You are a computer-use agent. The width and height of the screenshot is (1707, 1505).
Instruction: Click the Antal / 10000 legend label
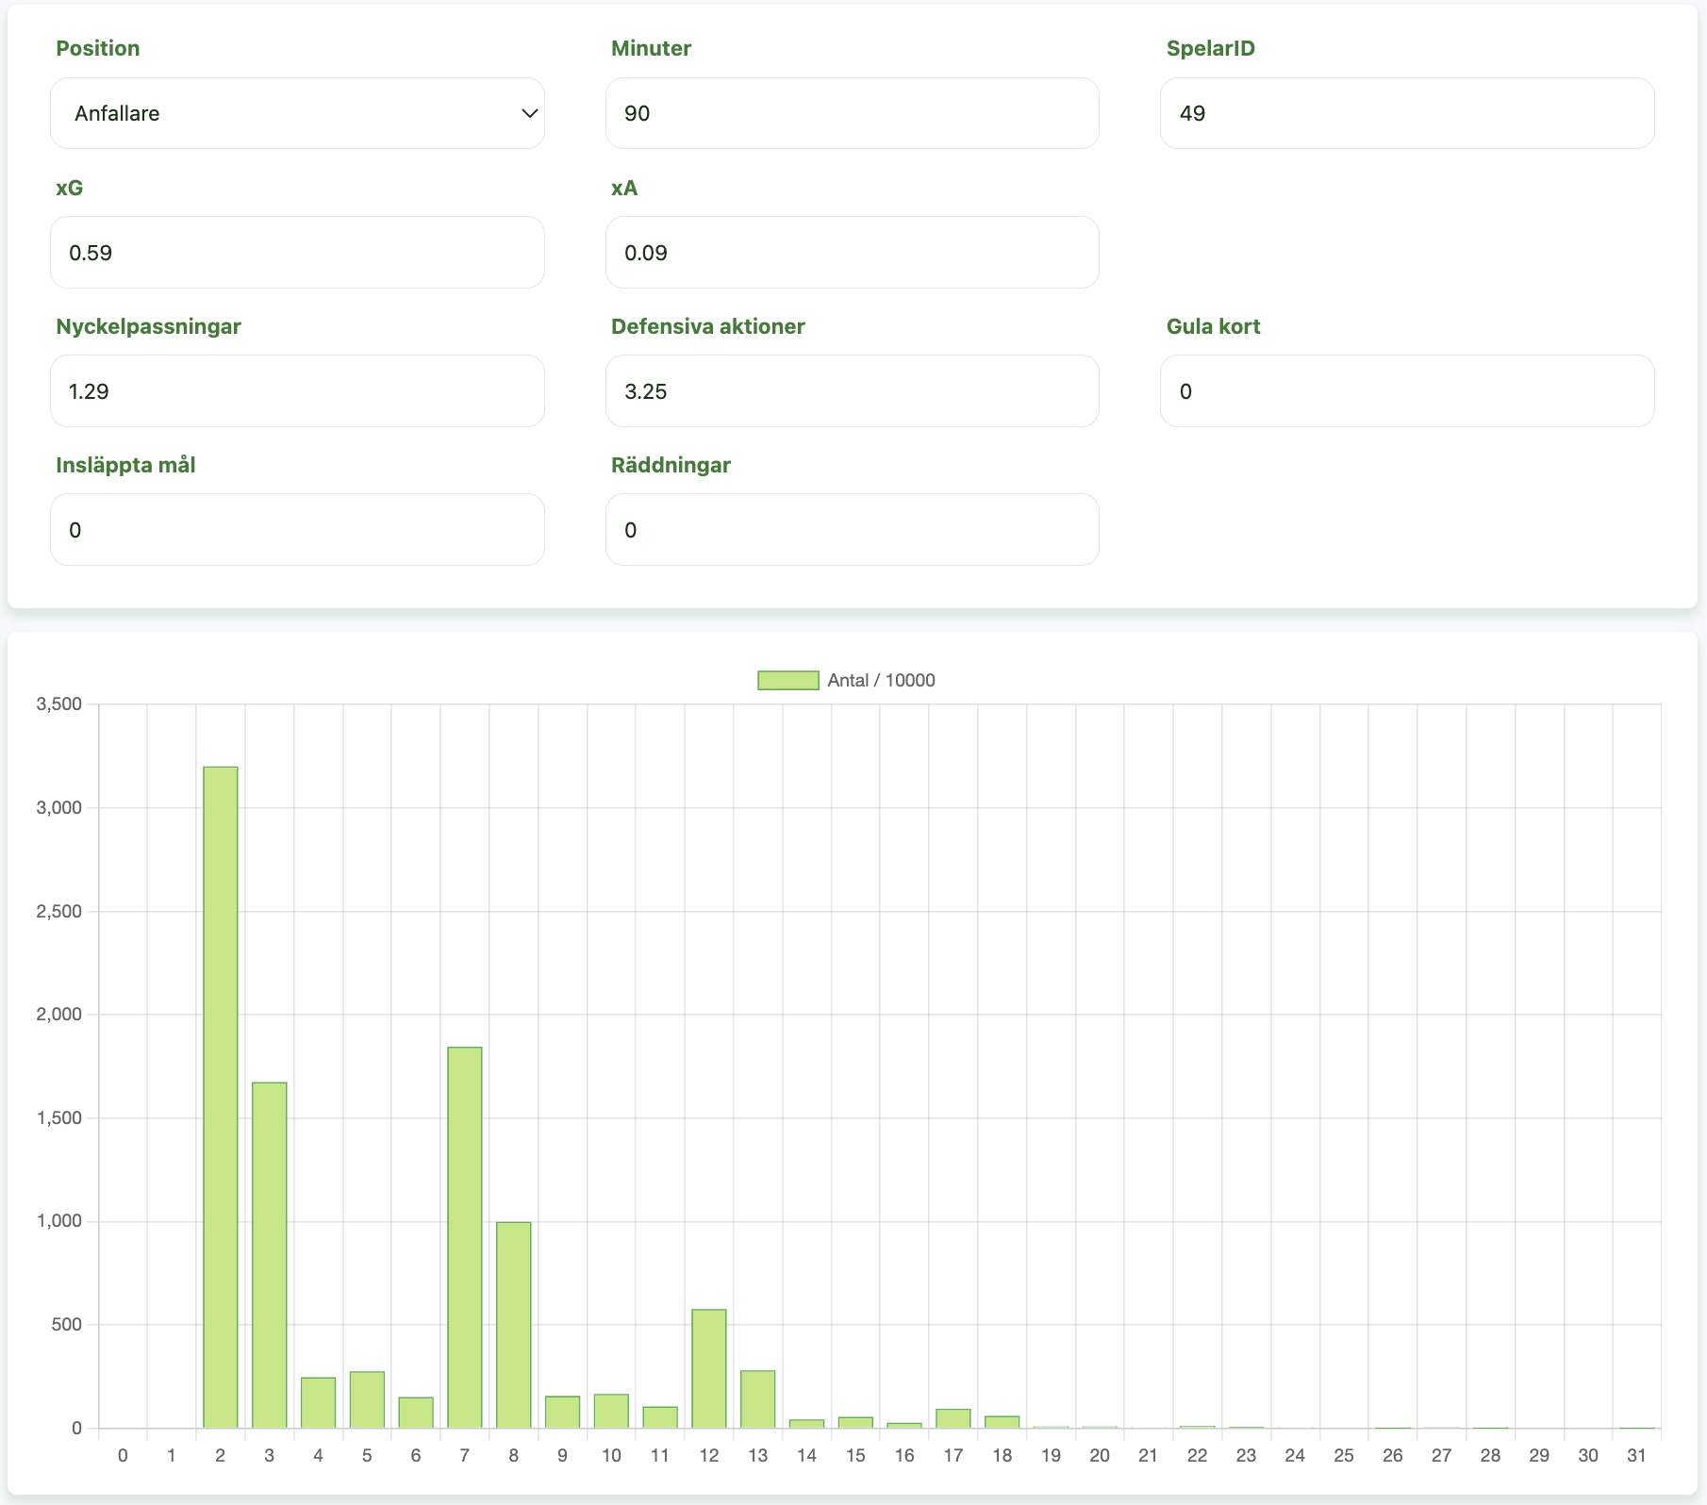tap(881, 681)
